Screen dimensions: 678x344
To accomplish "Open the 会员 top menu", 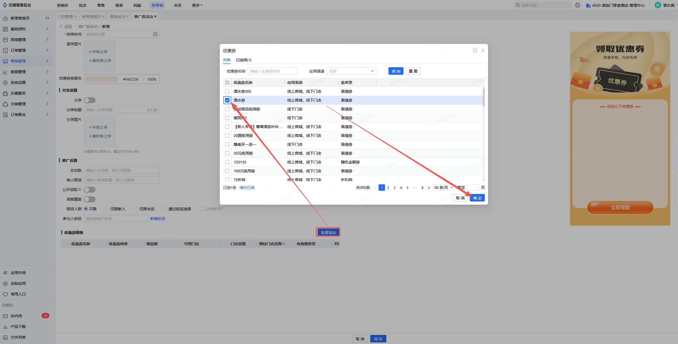I will point(177,5).
